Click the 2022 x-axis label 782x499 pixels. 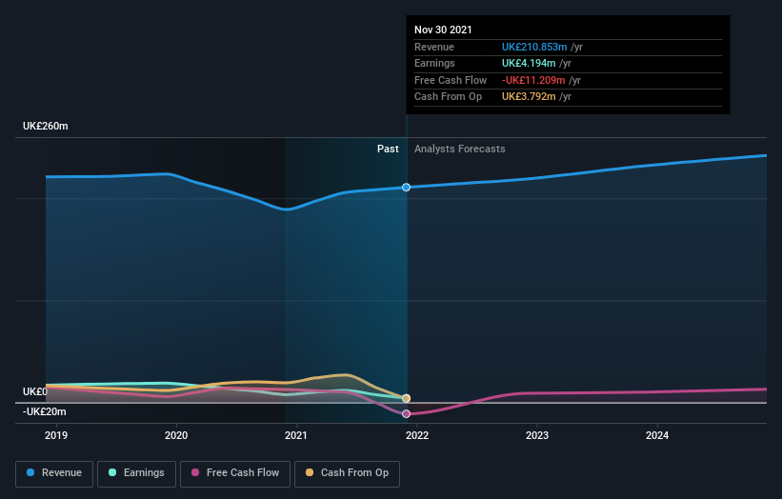tap(417, 435)
